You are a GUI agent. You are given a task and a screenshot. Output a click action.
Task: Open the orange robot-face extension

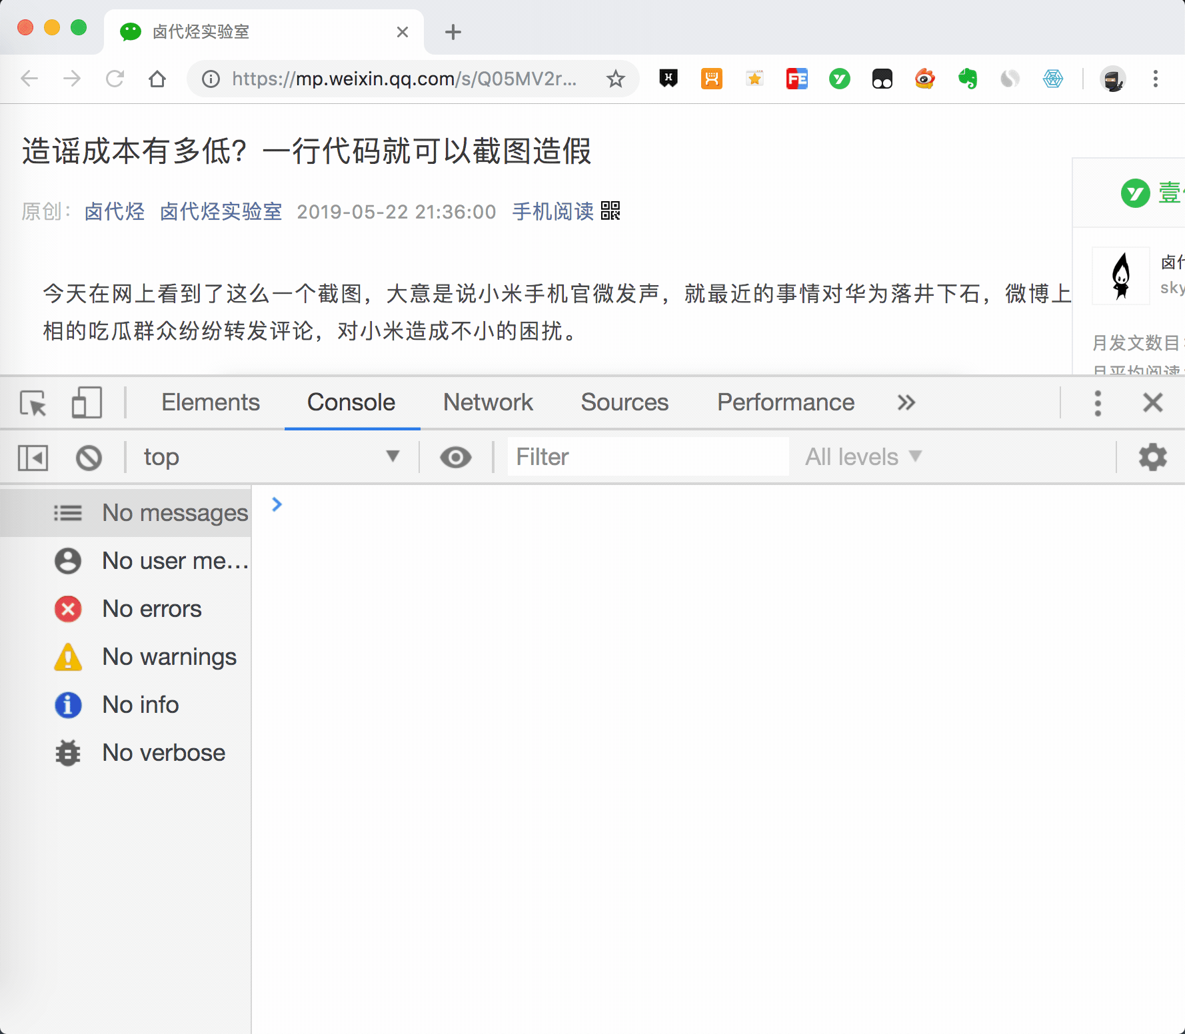click(x=712, y=79)
